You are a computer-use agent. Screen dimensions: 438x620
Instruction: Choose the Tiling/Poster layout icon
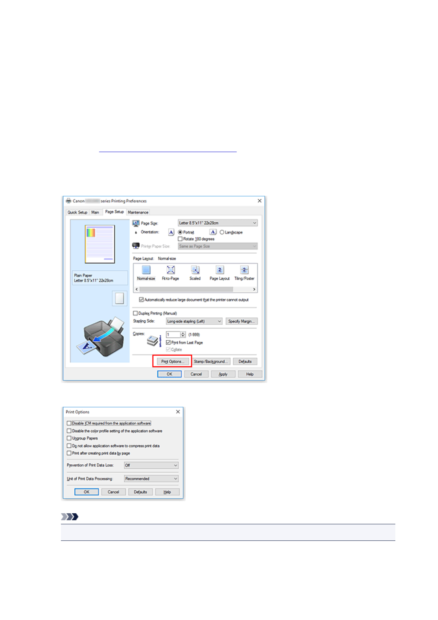(x=244, y=270)
